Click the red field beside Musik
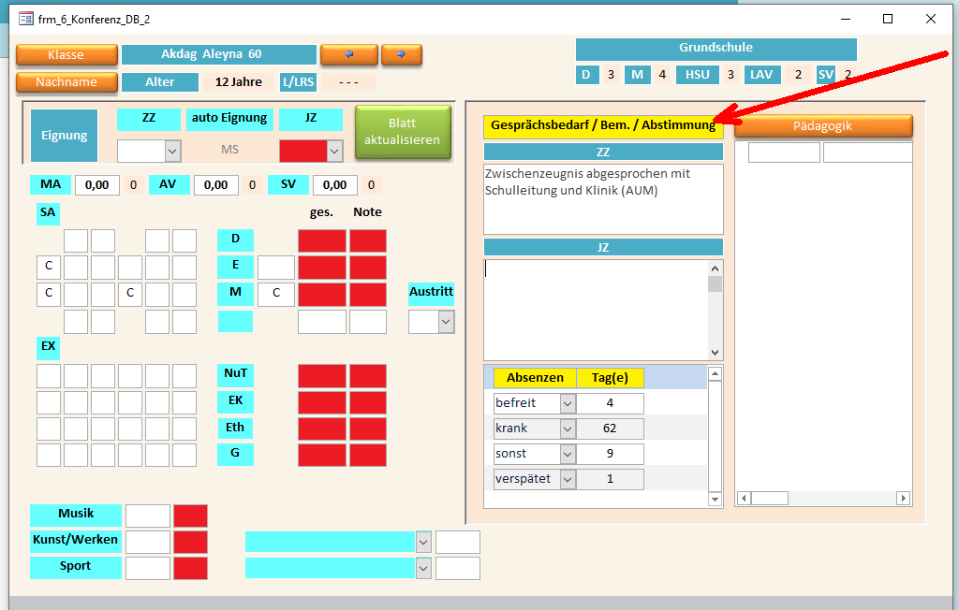The width and height of the screenshot is (959, 610). tap(190, 516)
